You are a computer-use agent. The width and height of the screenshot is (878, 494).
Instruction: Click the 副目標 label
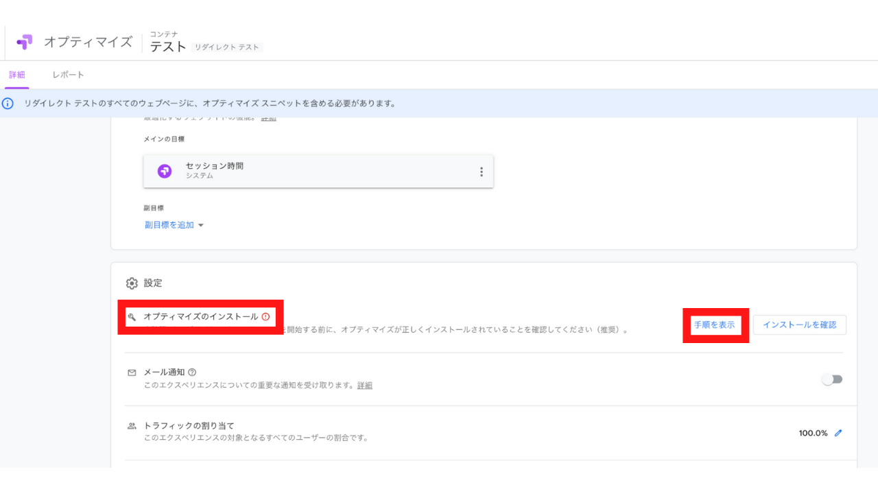154,208
